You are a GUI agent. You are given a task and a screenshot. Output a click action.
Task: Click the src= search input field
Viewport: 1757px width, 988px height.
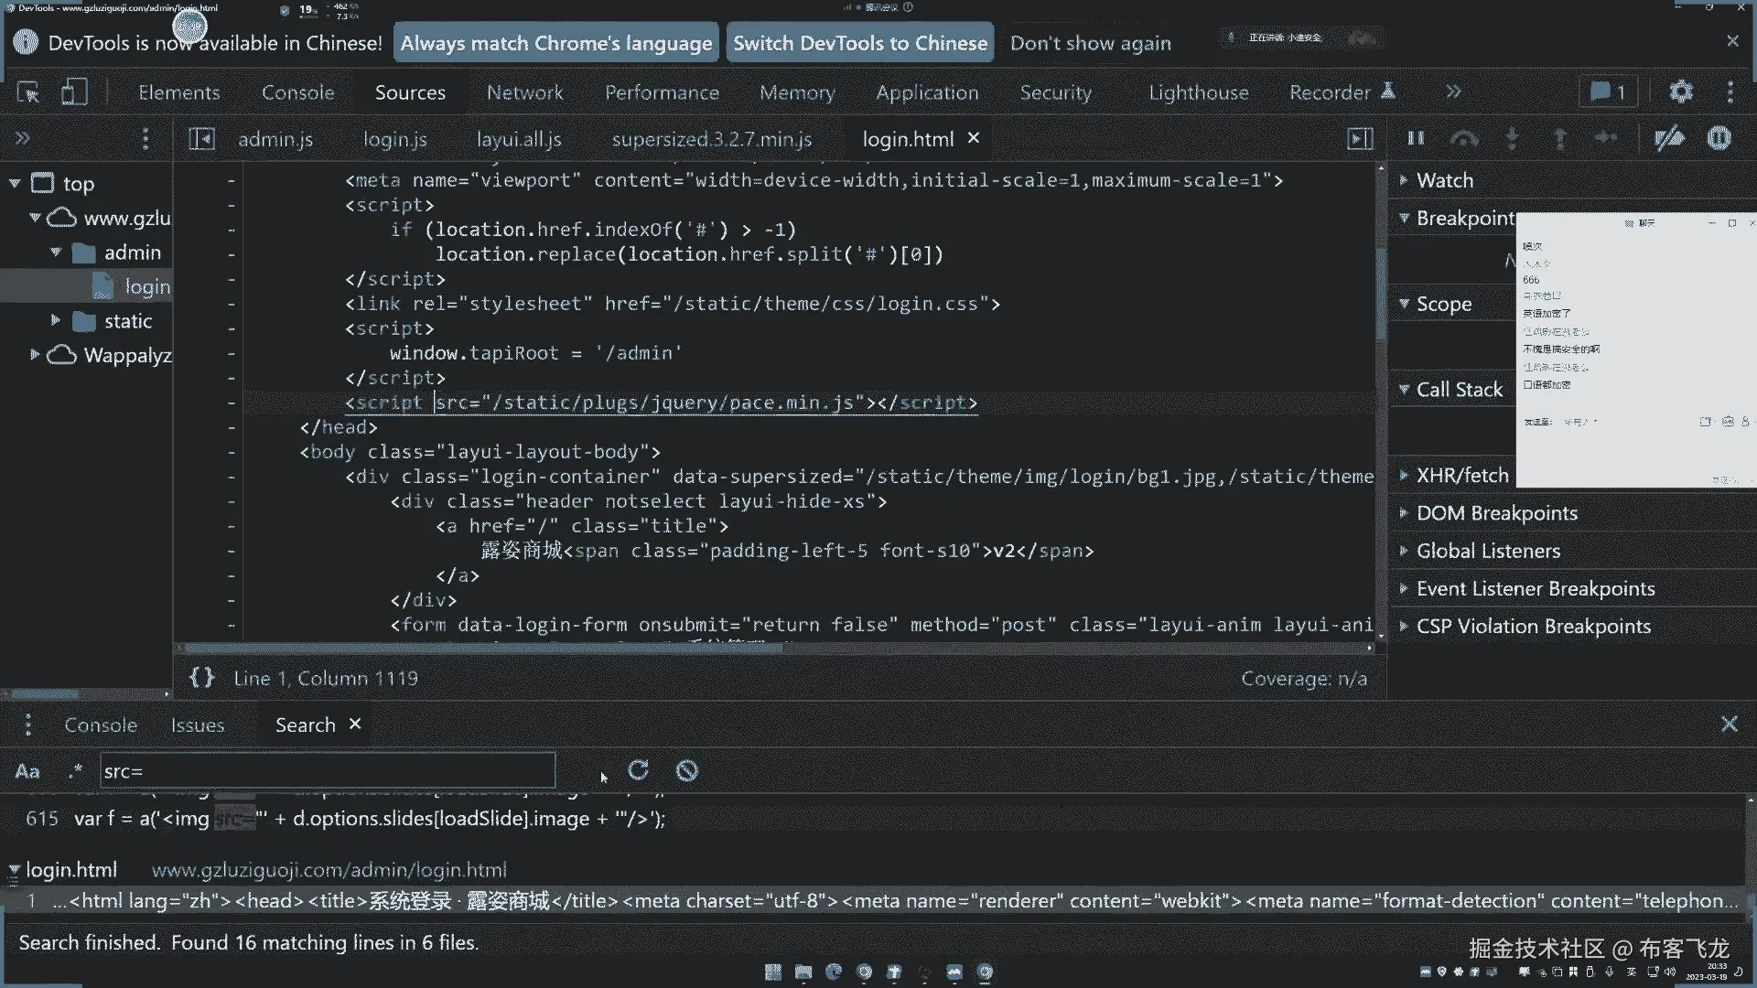[x=327, y=771]
